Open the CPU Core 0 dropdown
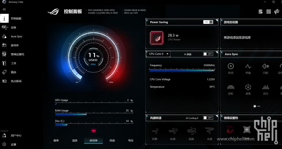The image size is (282, 149). (x=159, y=54)
